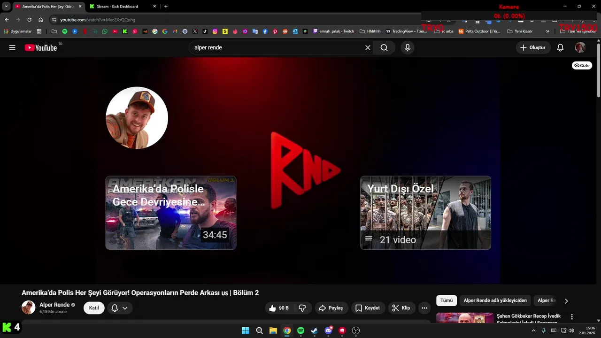Reload the page
The image size is (601, 338).
tap(29, 20)
